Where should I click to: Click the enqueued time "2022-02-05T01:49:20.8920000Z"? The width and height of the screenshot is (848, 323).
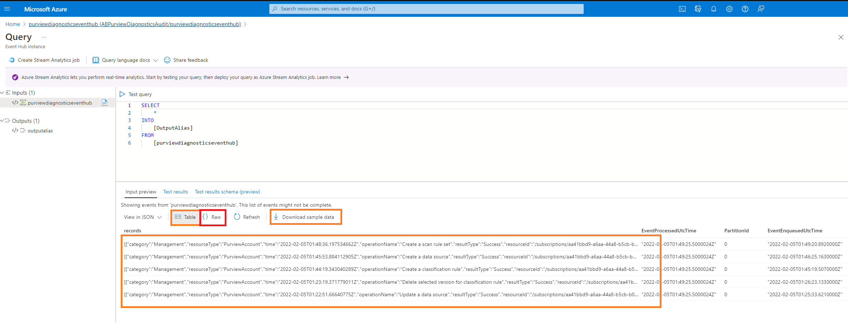click(x=805, y=244)
